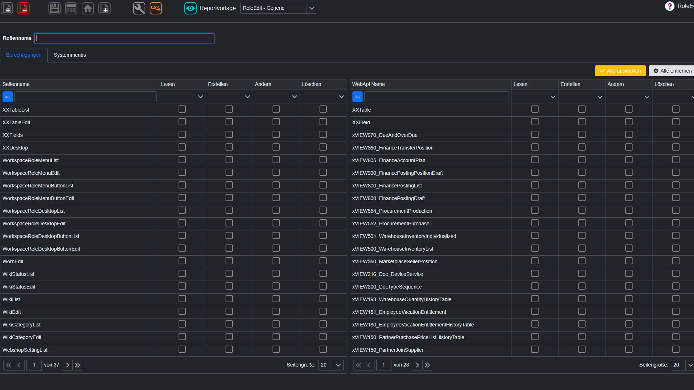
Task: Click the save floppy disk icon
Action: point(55,8)
